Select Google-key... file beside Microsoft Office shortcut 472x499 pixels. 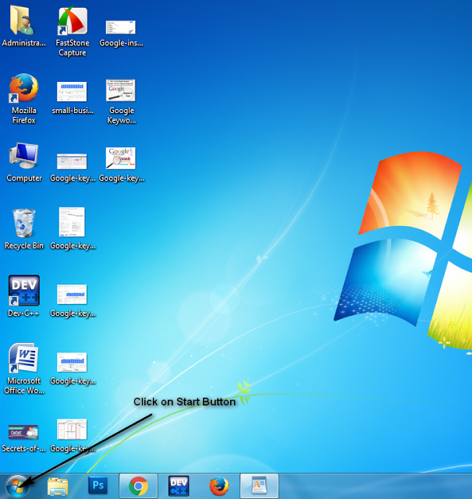click(x=73, y=369)
